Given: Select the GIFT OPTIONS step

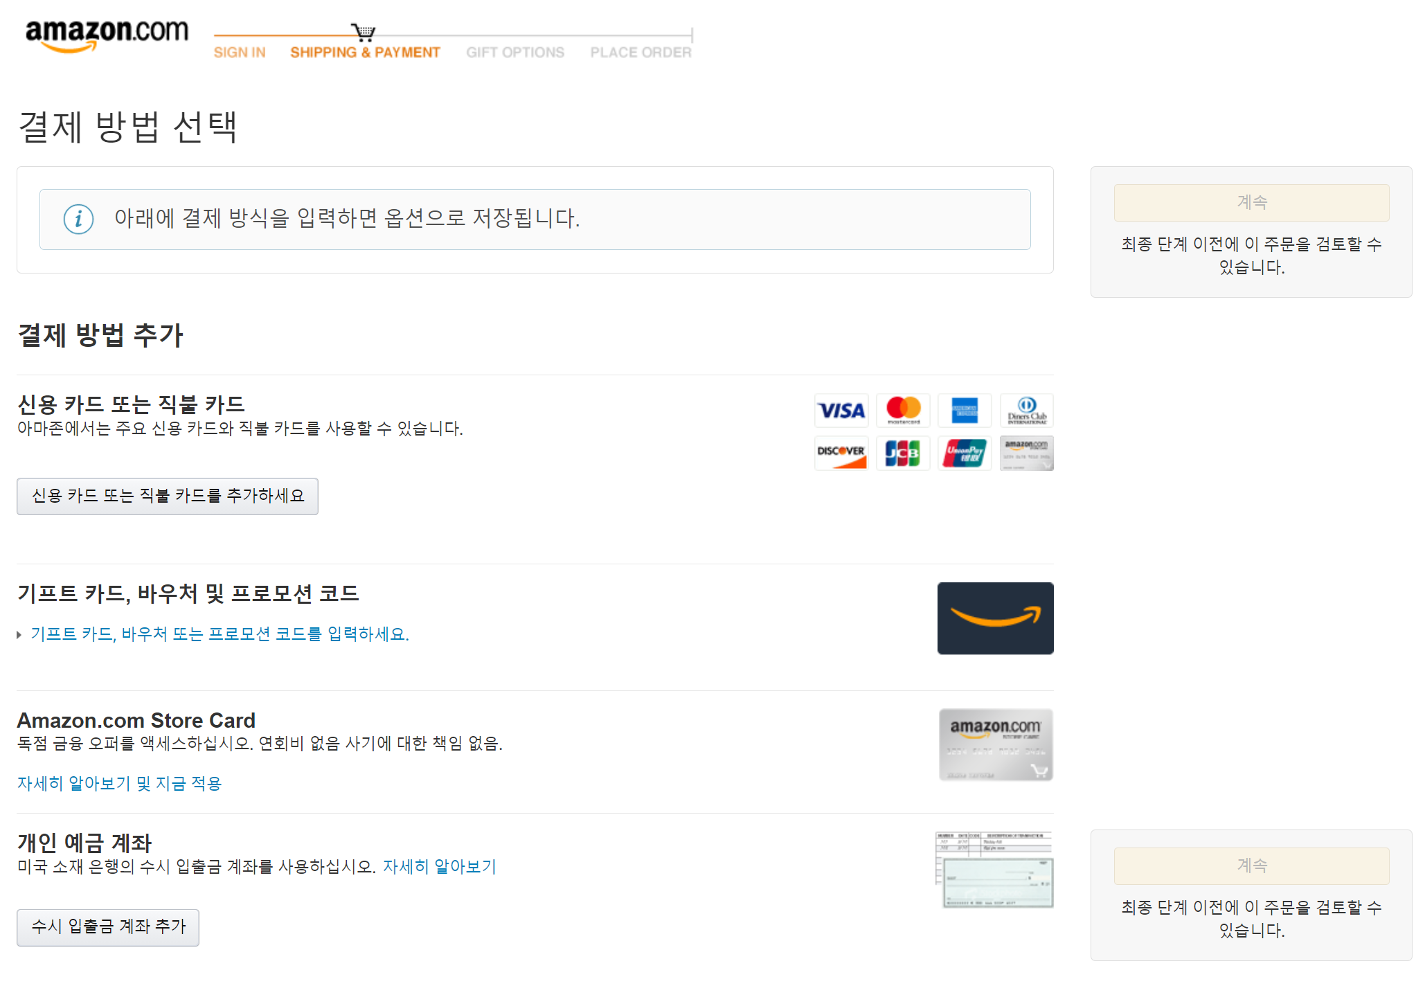Looking at the screenshot, I should (x=515, y=53).
